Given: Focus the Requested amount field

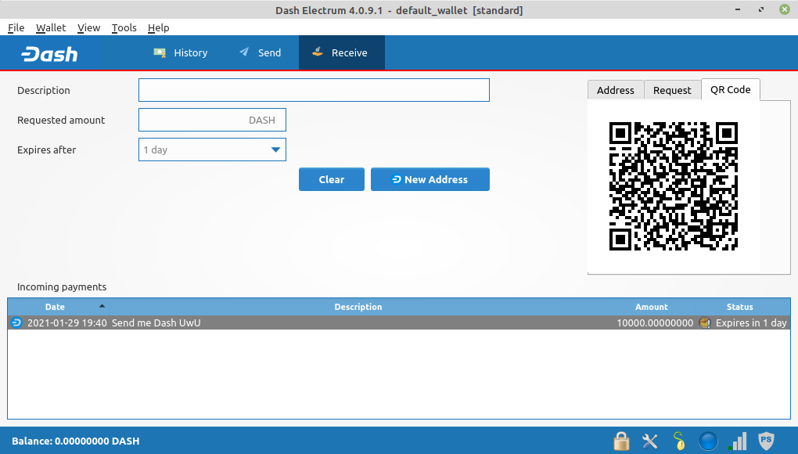Looking at the screenshot, I should click(212, 120).
